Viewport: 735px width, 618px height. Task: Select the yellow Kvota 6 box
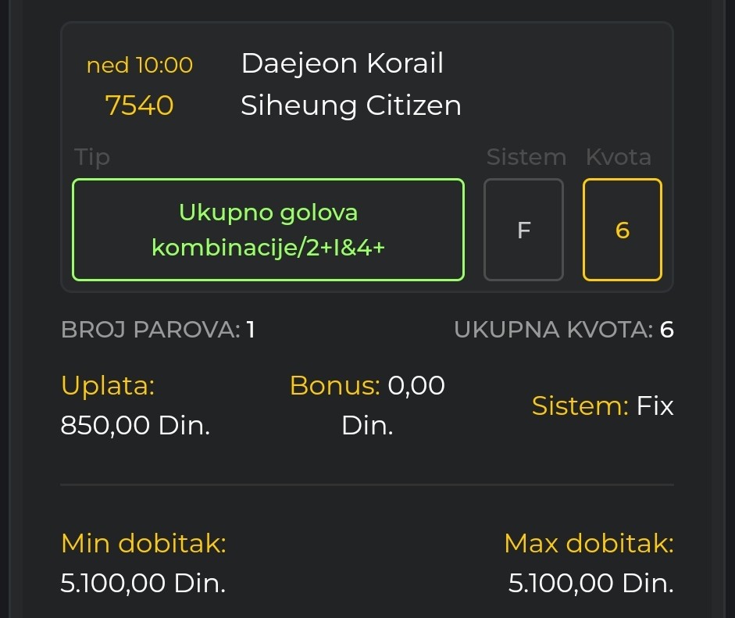(x=623, y=230)
